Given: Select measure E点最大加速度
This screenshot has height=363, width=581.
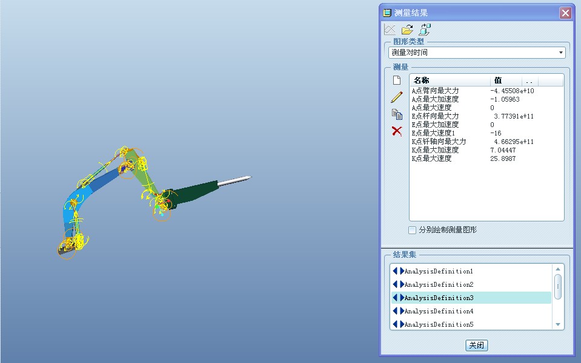Looking at the screenshot, I should [x=436, y=125].
